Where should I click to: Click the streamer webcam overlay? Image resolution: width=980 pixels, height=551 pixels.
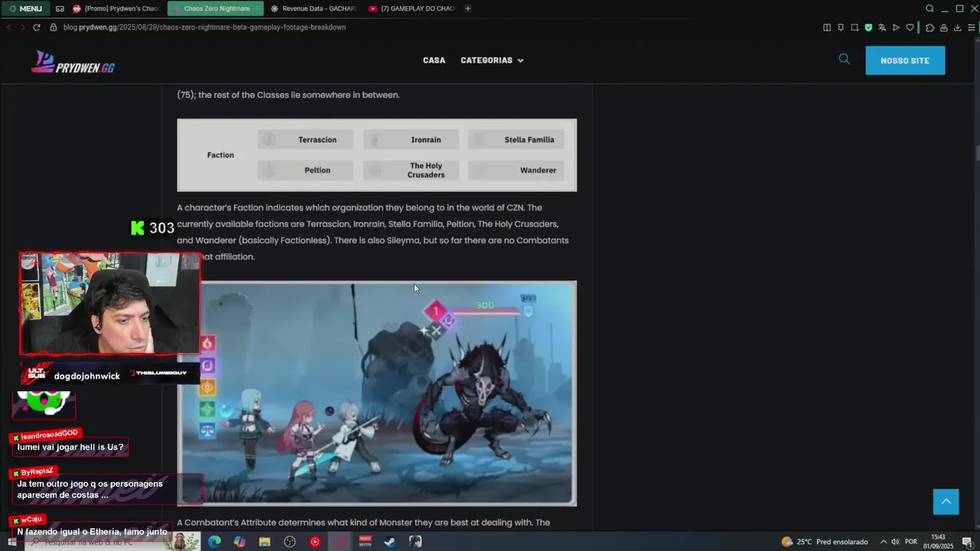pyautogui.click(x=109, y=304)
